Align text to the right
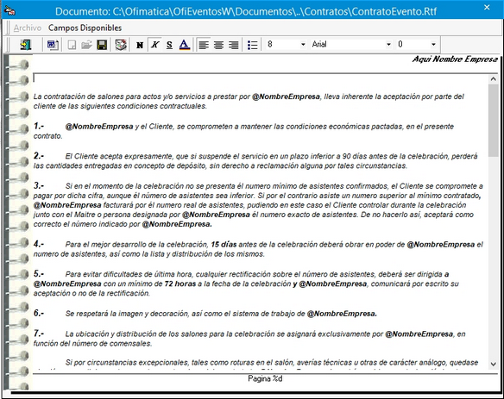Image resolution: width=504 pixels, height=399 pixels. tap(233, 45)
